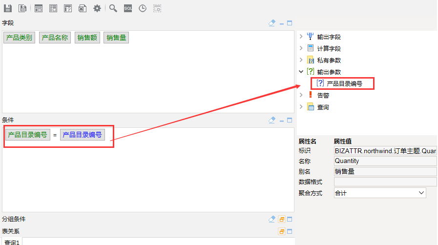Expand the 告警 node
This screenshot has height=245, width=438.
point(301,95)
